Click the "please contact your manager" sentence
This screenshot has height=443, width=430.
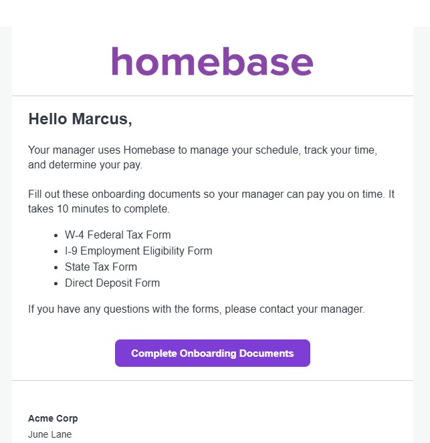tap(295, 309)
